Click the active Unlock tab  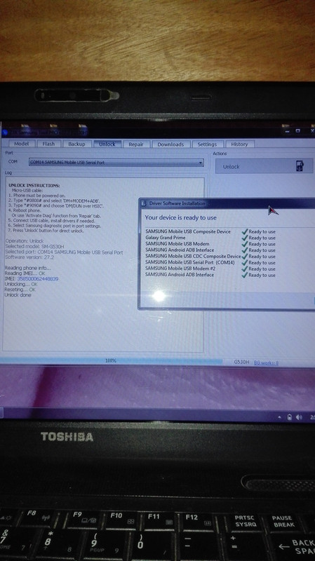pyautogui.click(x=107, y=144)
